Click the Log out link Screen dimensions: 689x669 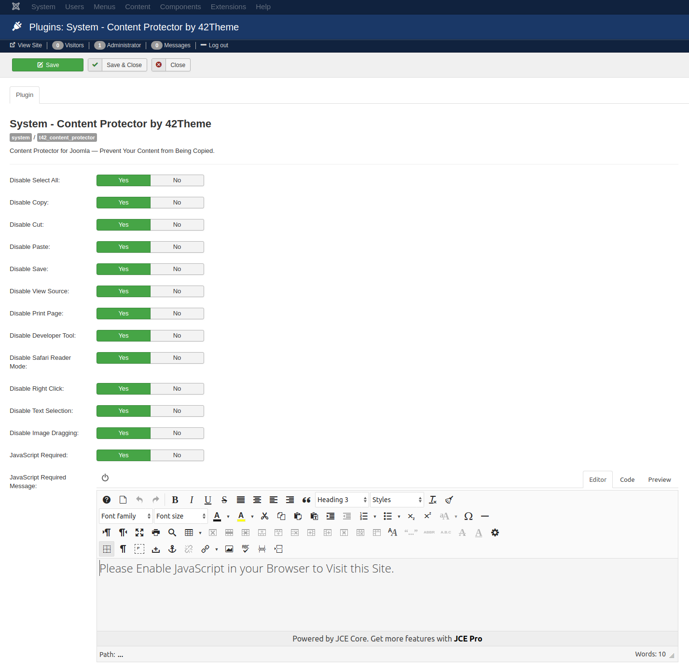coord(214,45)
